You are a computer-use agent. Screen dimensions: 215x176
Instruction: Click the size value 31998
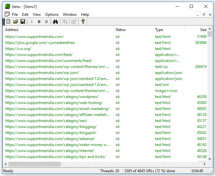click(202, 37)
